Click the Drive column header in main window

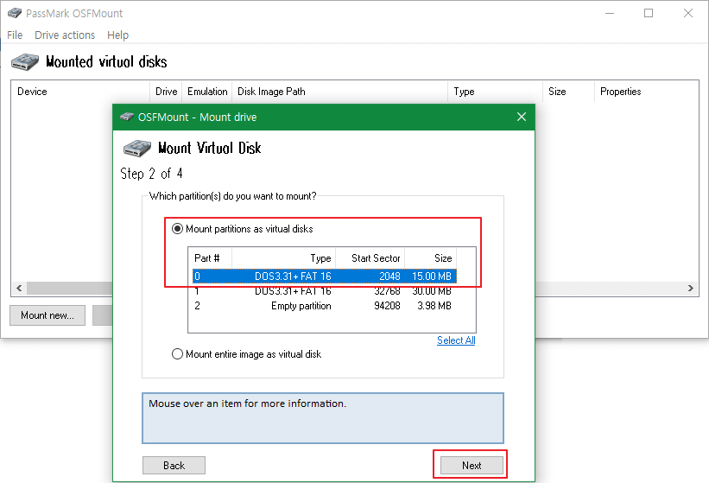tap(166, 92)
